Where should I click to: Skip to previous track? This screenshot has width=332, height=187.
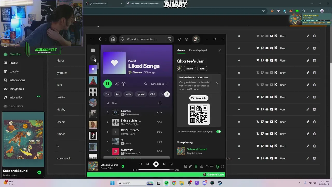point(148,164)
